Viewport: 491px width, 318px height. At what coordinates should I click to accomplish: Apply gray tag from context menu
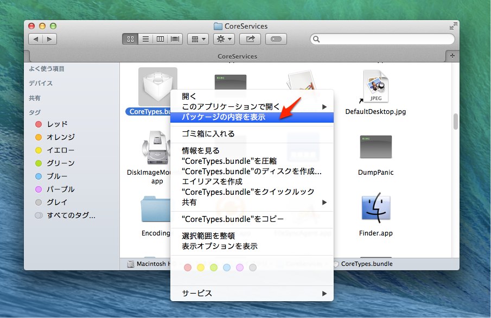pos(253,267)
